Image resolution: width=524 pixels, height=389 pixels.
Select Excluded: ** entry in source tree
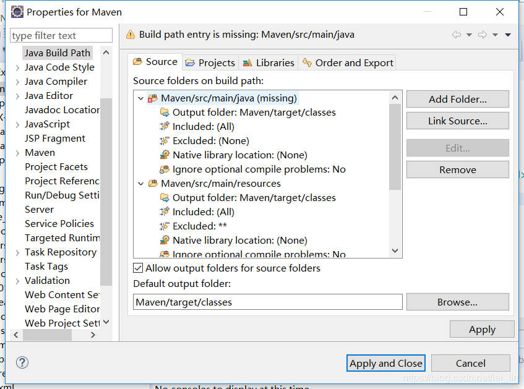(199, 226)
